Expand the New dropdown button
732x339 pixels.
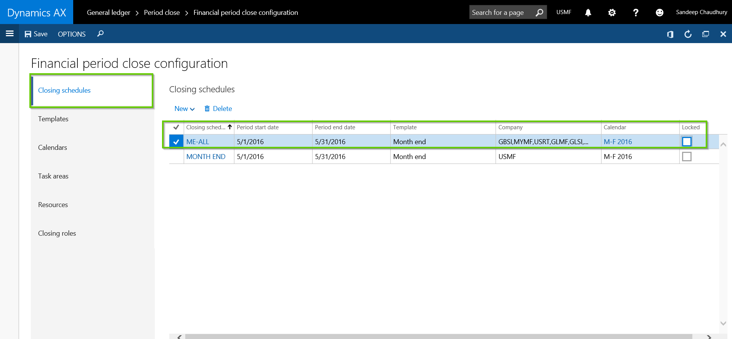[x=185, y=109]
